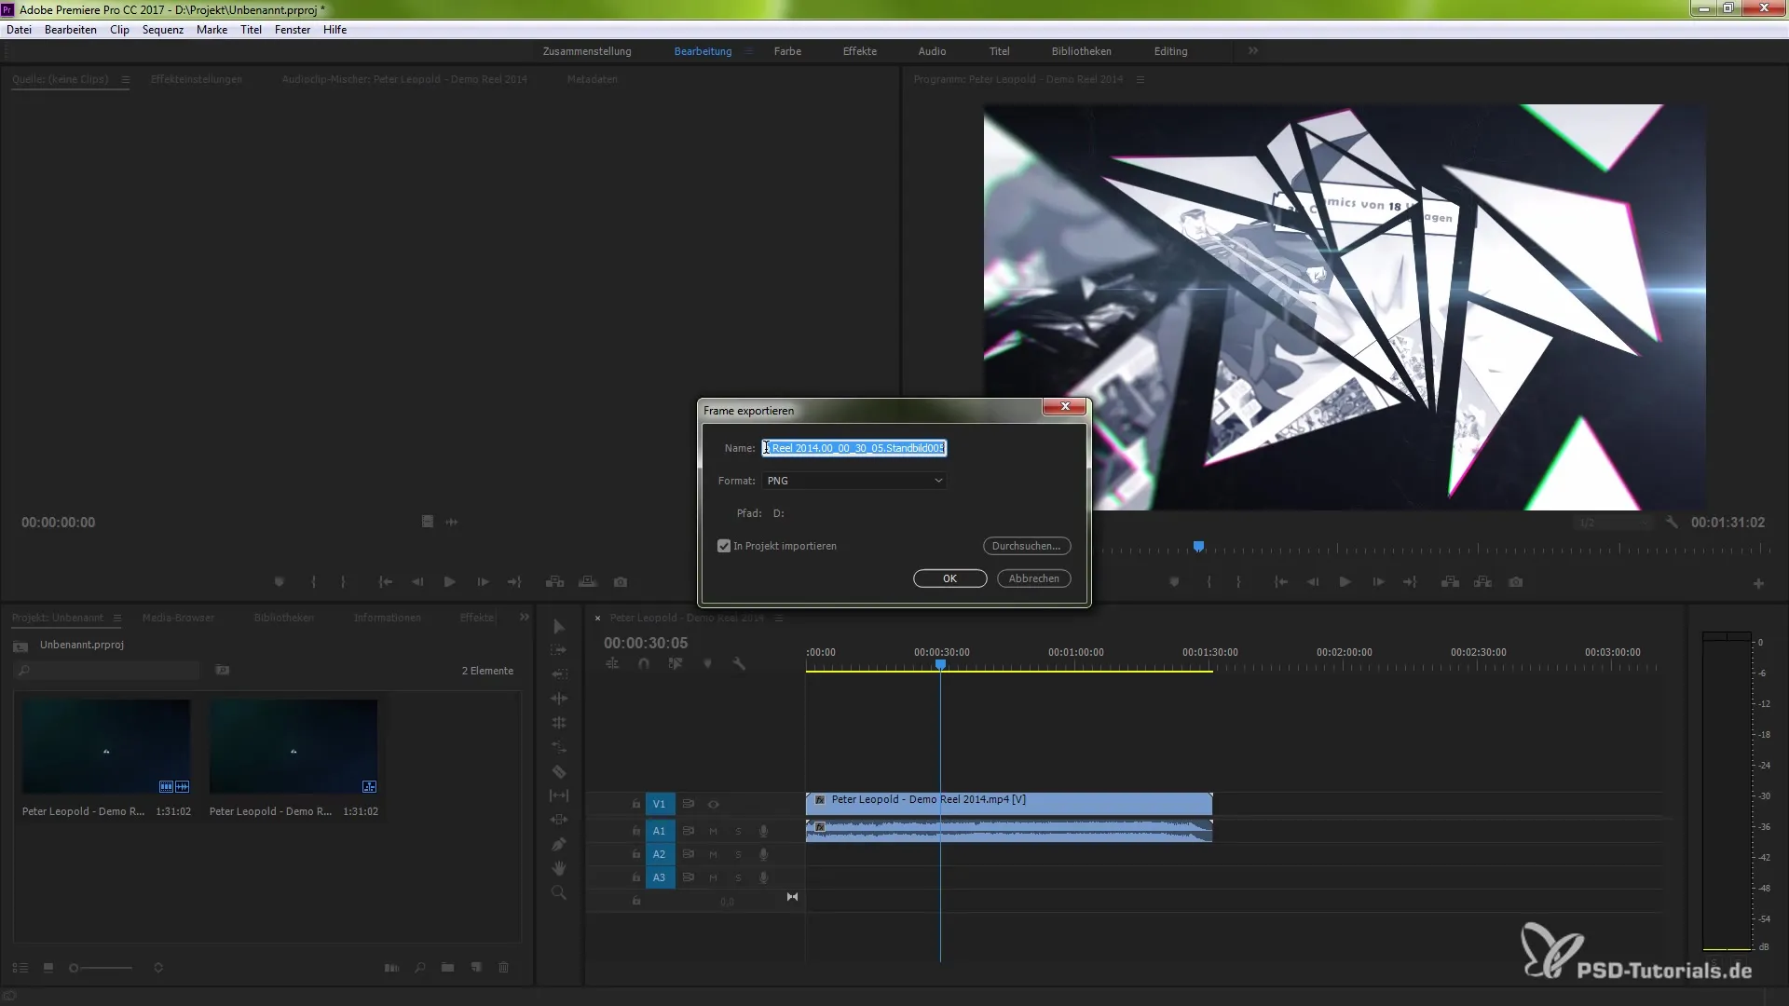Open the Datei menu
1789x1006 pixels.
tap(19, 30)
